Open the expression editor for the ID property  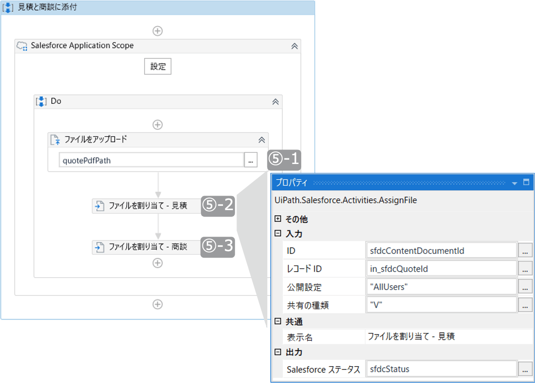pyautogui.click(x=525, y=251)
